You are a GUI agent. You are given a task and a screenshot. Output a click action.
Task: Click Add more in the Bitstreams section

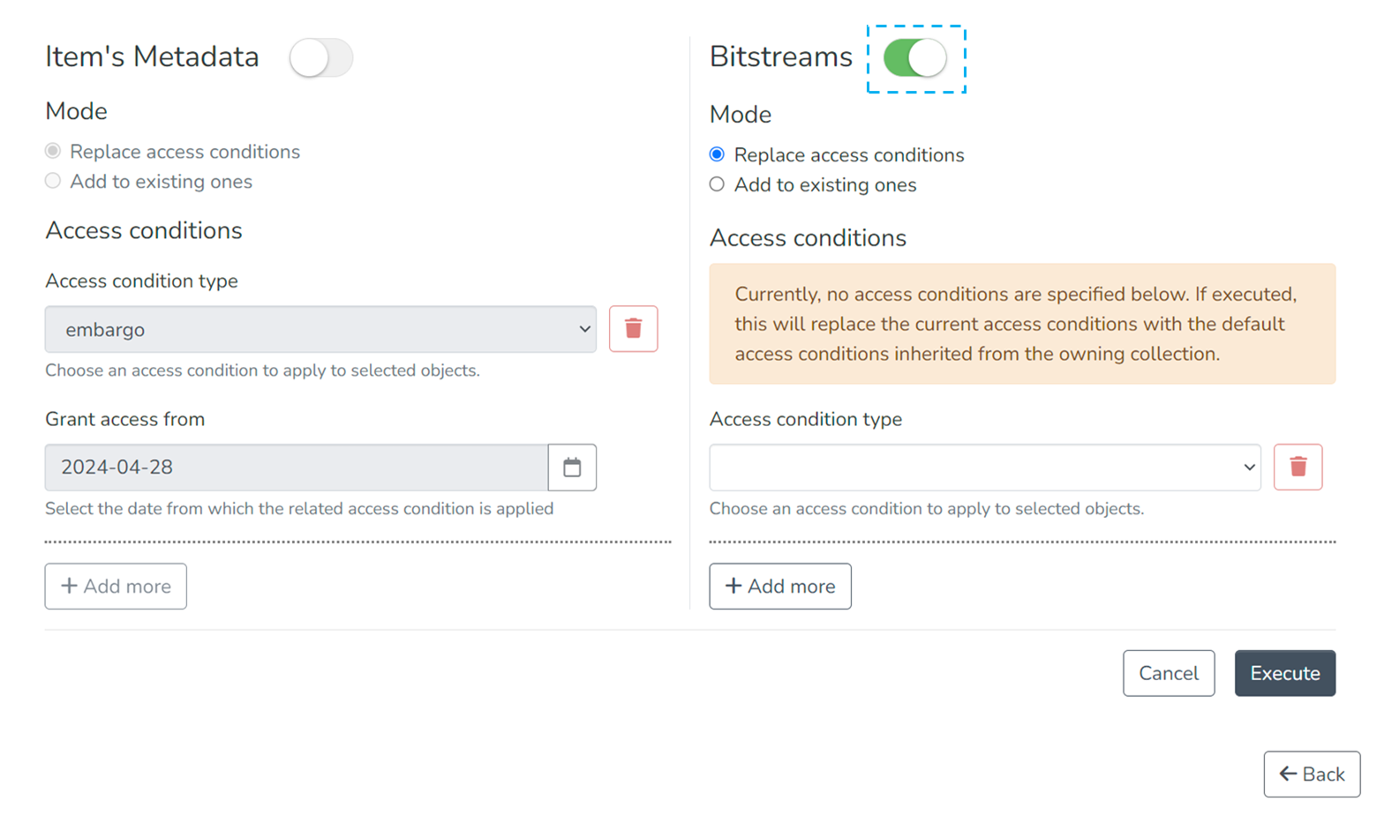pos(780,586)
